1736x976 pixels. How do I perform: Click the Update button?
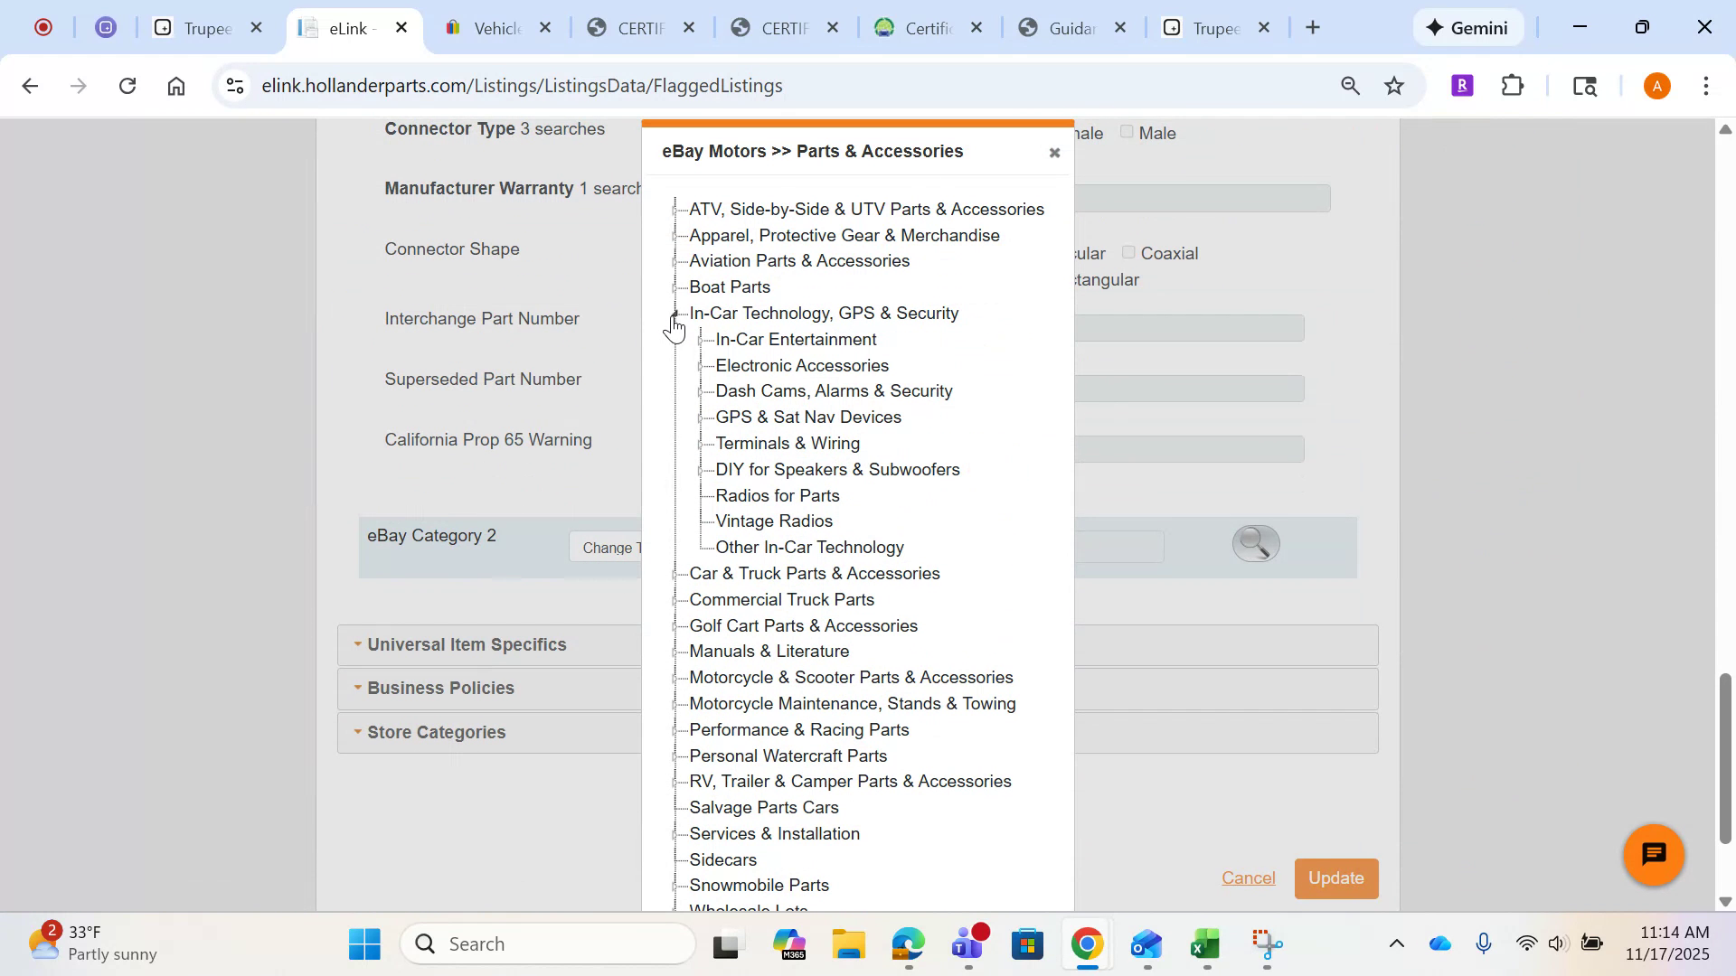click(1335, 877)
